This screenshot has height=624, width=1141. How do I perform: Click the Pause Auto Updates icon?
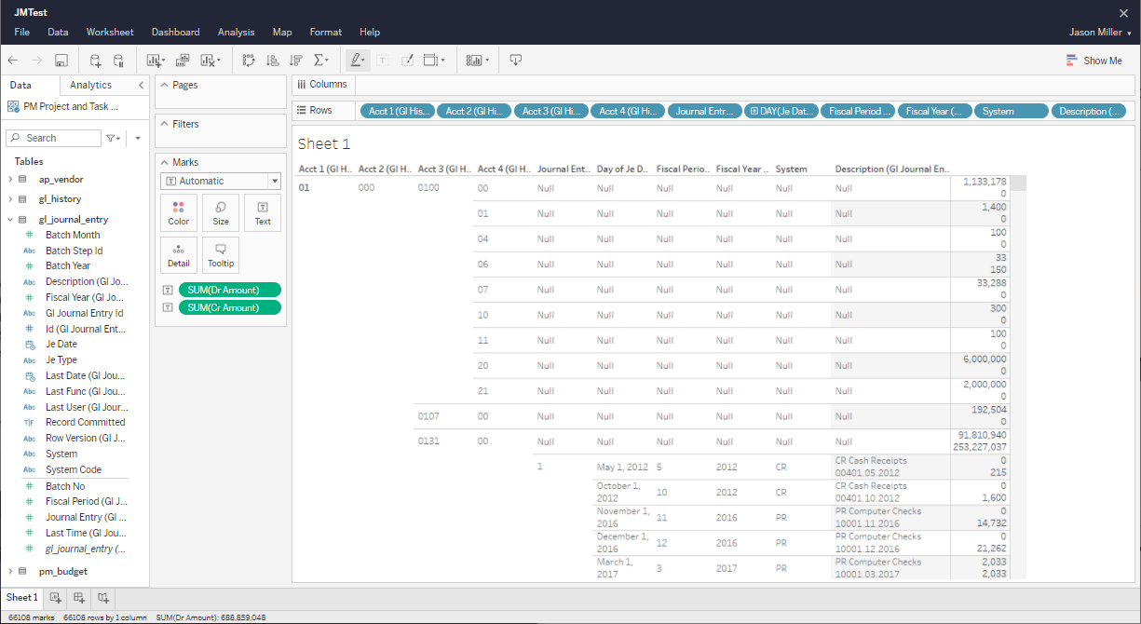pos(118,61)
